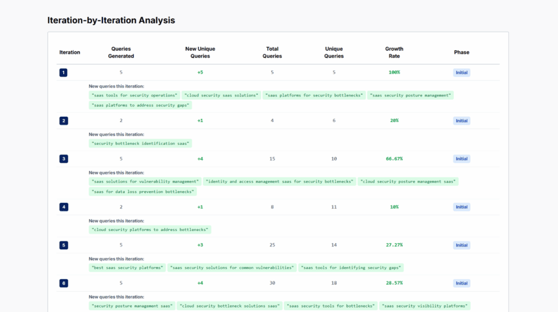Click the Iteration-by-Iteration Analysis heading
The height and width of the screenshot is (312, 558).
[x=111, y=20]
